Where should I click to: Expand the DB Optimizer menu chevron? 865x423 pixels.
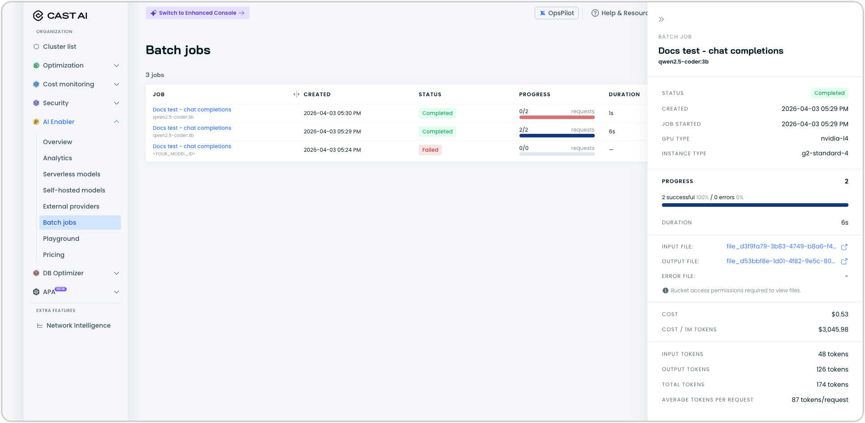pyautogui.click(x=117, y=273)
